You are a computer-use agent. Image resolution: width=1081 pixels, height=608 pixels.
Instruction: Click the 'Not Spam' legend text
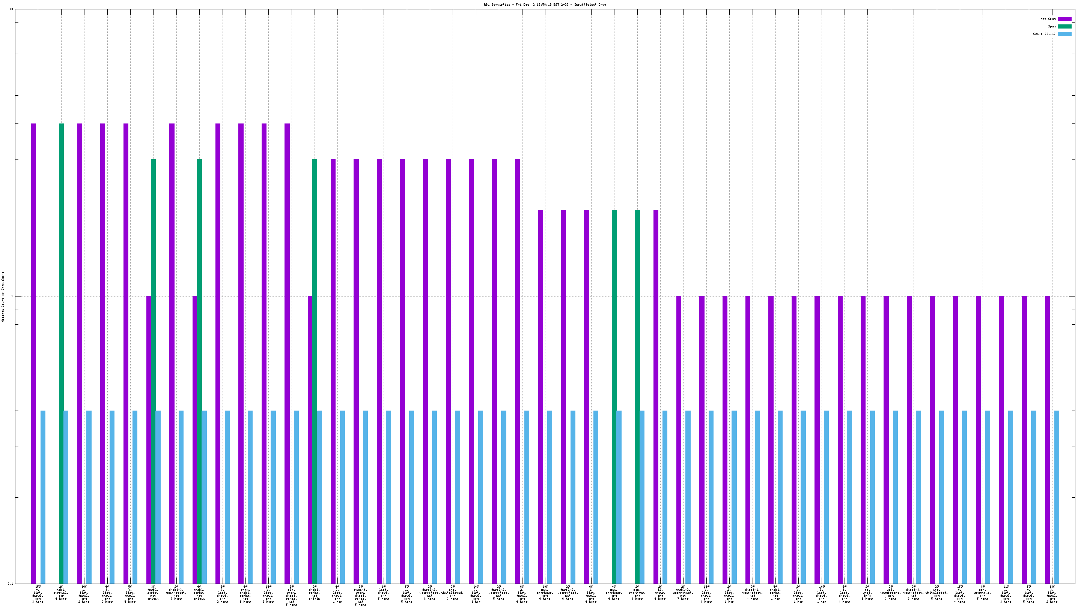(1048, 19)
